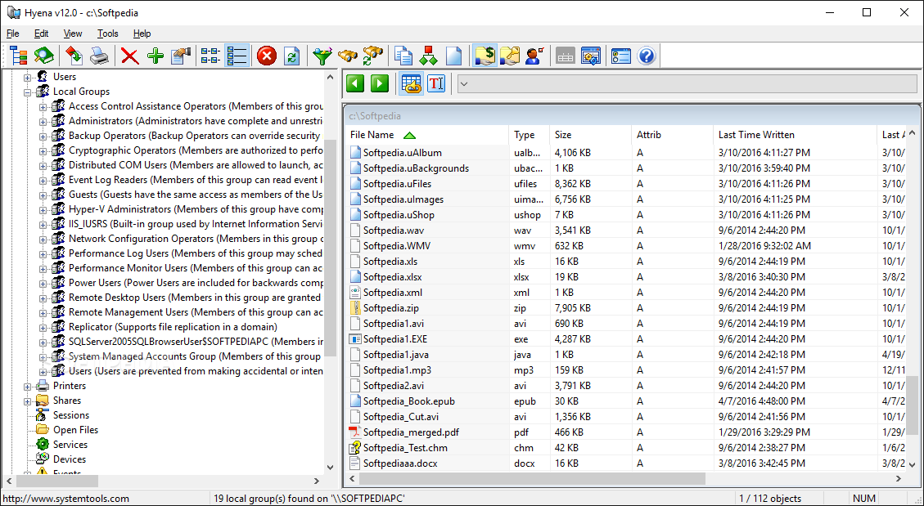This screenshot has height=506, width=924.
Task: Select file Softpedia.uAlbum
Action: tap(402, 152)
